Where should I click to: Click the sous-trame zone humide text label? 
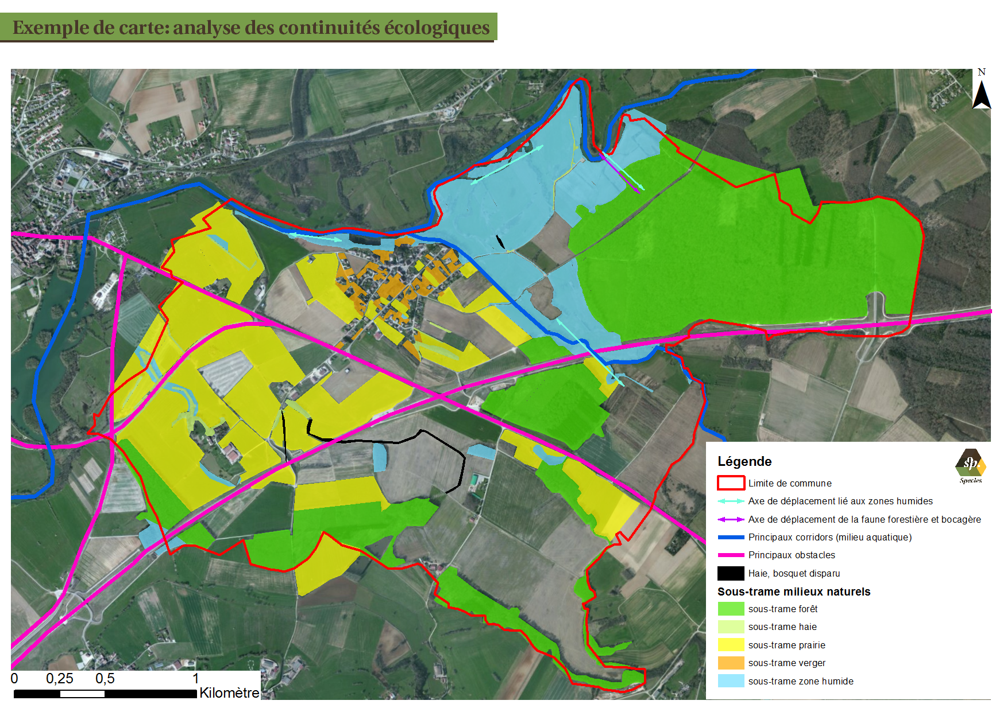click(x=800, y=682)
